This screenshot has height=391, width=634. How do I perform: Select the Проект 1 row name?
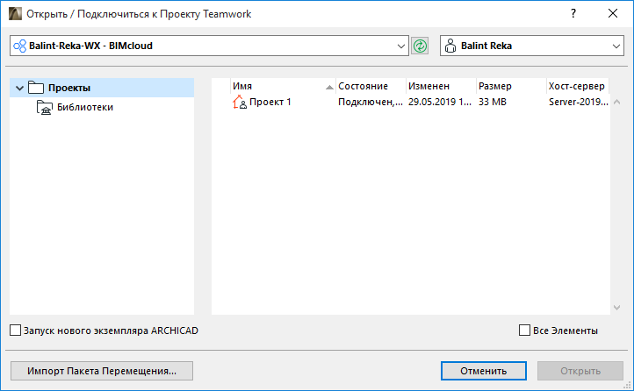pyautogui.click(x=270, y=102)
